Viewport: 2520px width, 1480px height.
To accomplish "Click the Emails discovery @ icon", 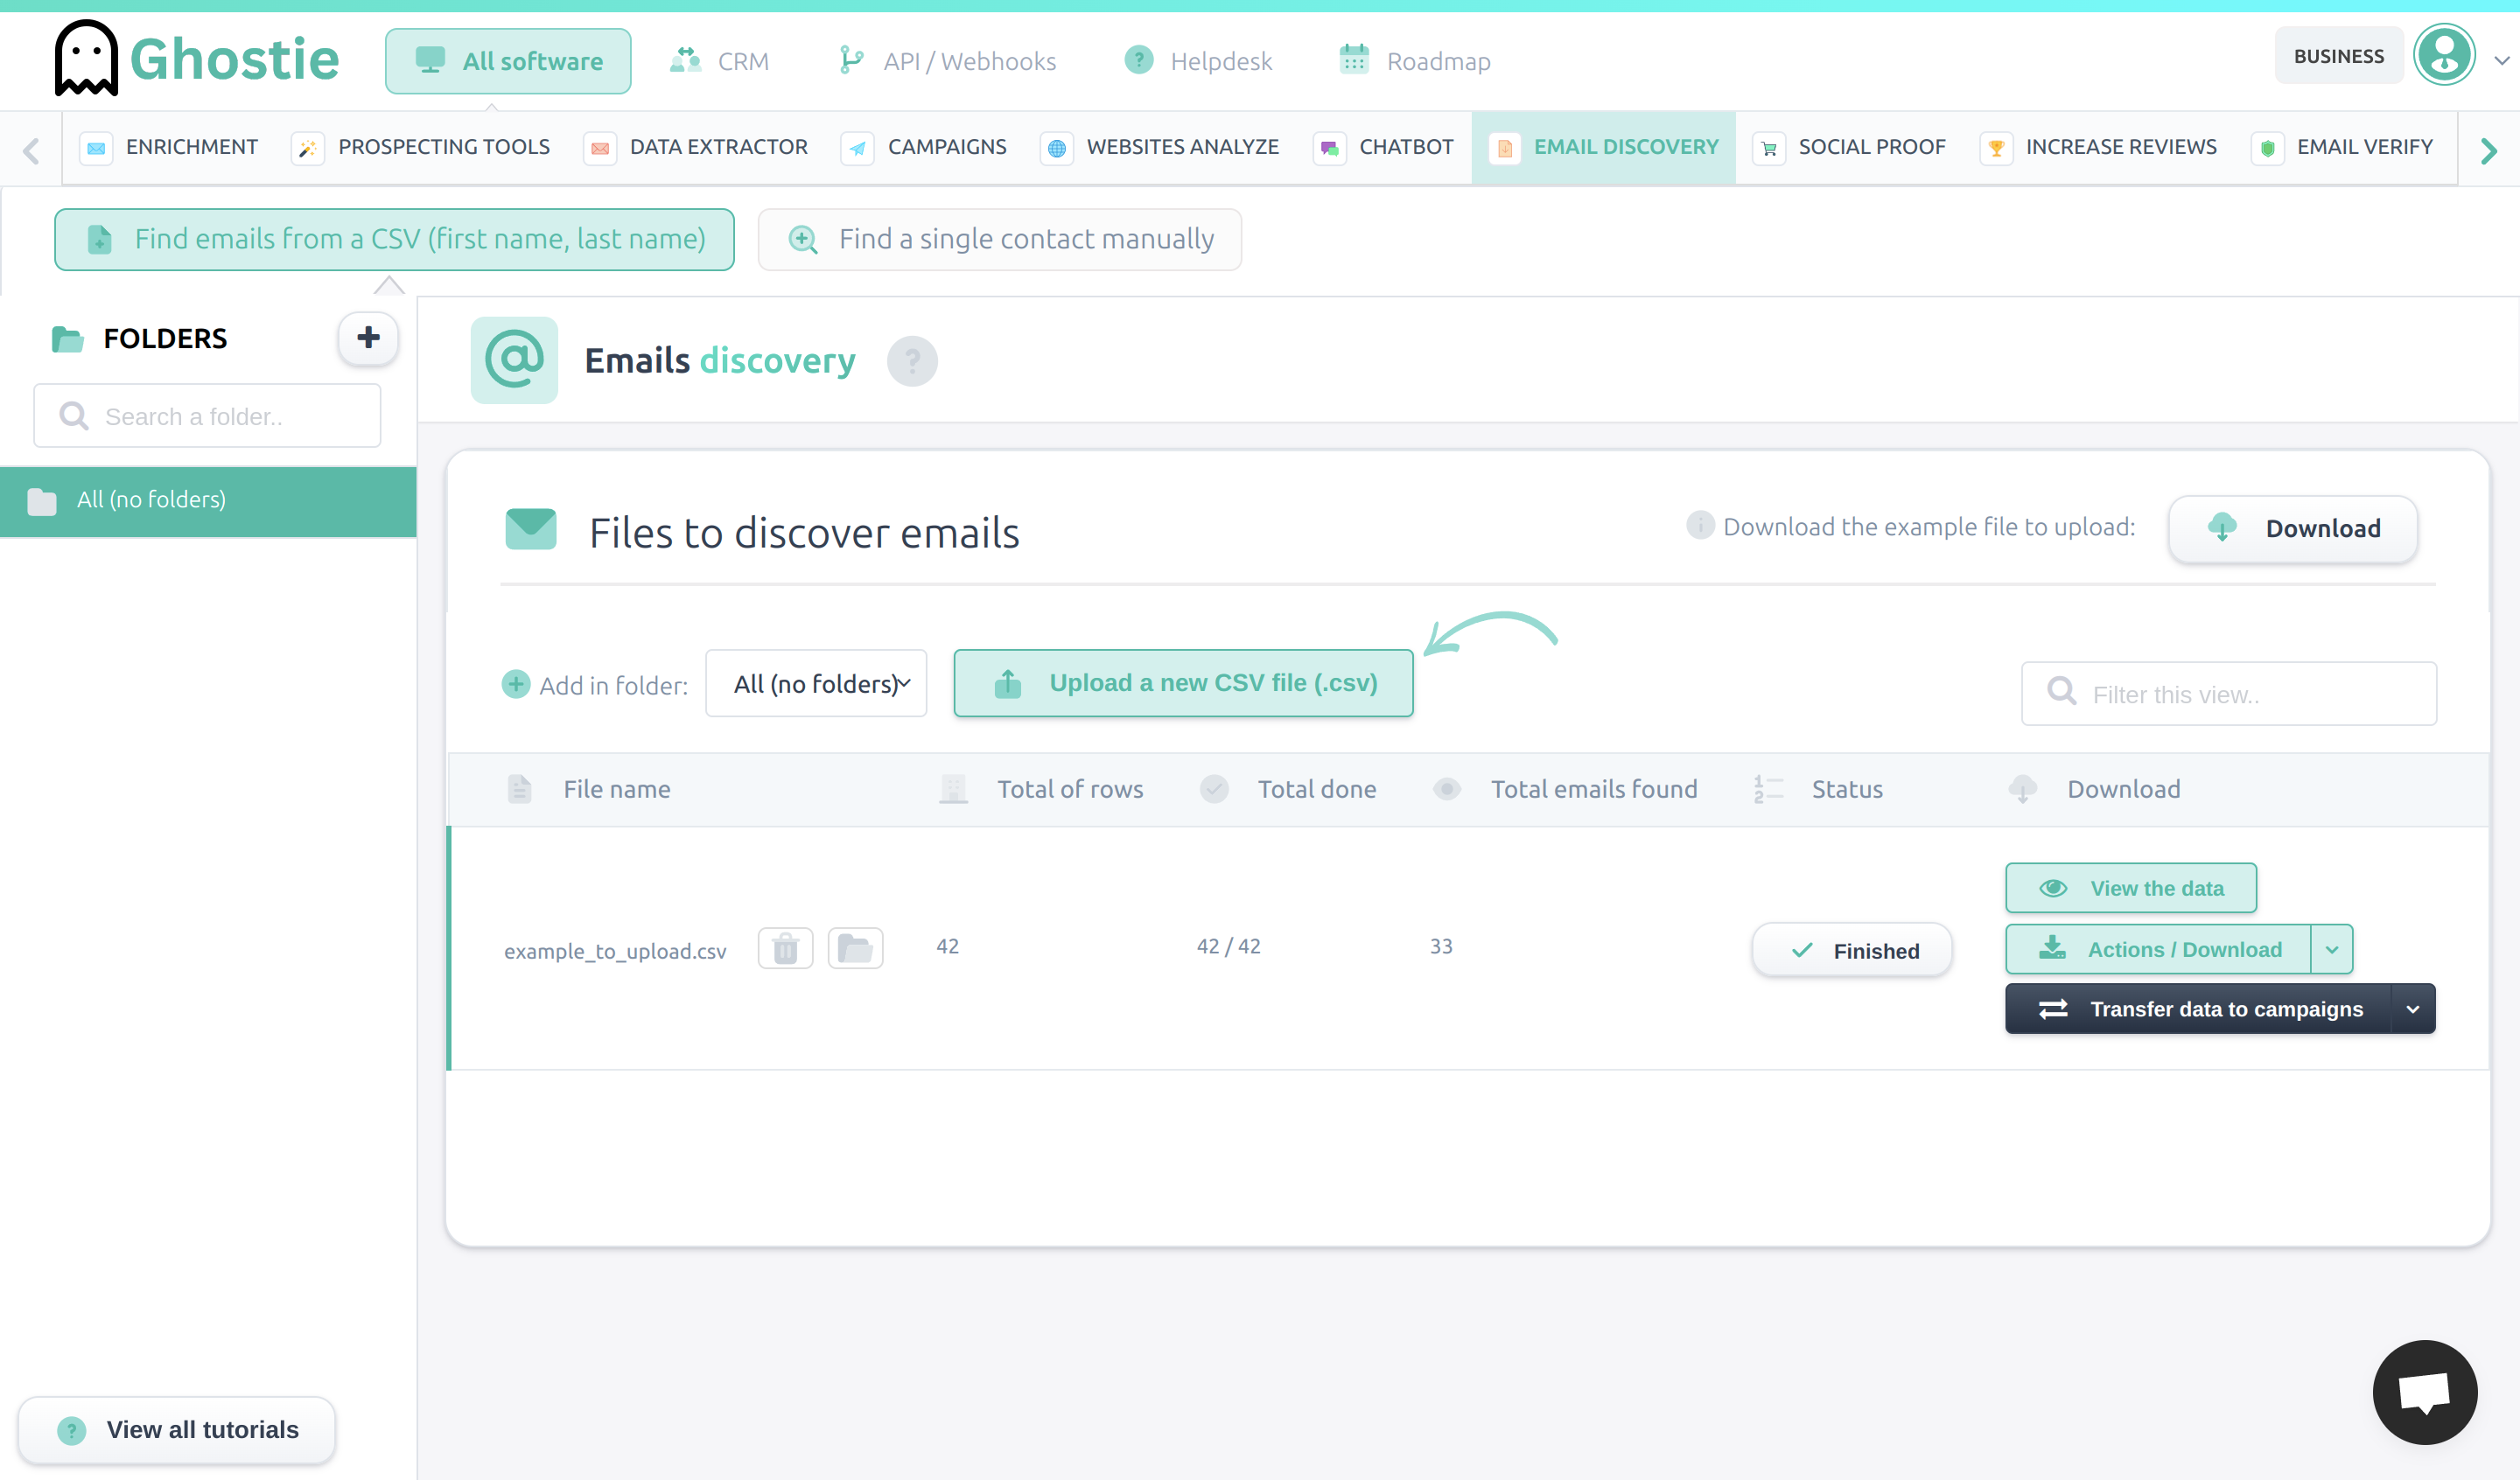I will [x=514, y=360].
